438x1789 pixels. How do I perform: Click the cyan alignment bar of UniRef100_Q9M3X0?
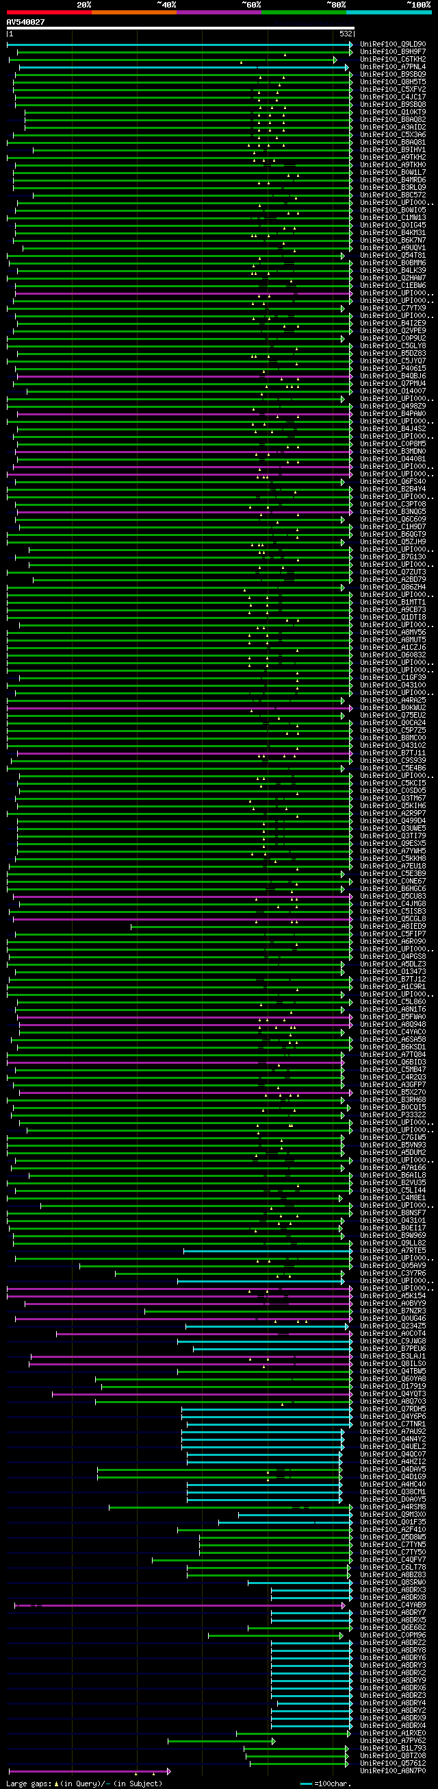[296, 1515]
